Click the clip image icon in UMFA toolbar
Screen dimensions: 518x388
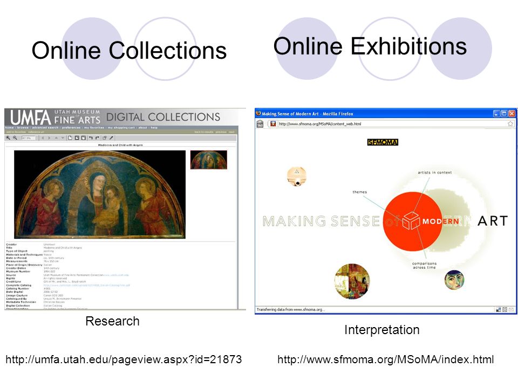coord(104,138)
